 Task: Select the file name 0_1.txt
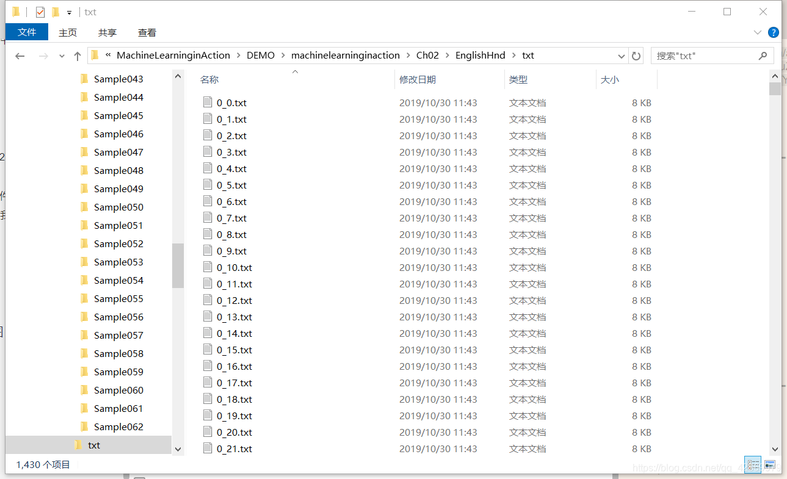coord(231,120)
